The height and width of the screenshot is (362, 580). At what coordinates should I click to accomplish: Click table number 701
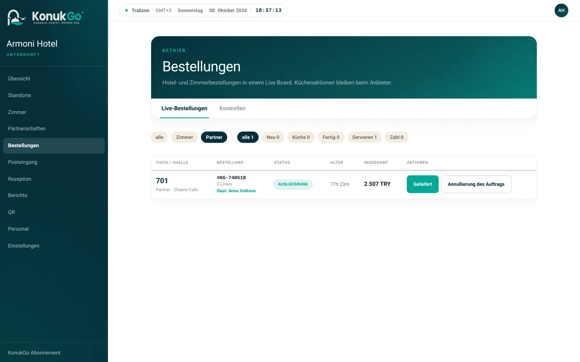162,181
